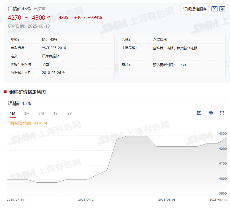Screen dimensions: 230x210
Task: Click the 2025/07/24 axis date label
Action: point(87,200)
